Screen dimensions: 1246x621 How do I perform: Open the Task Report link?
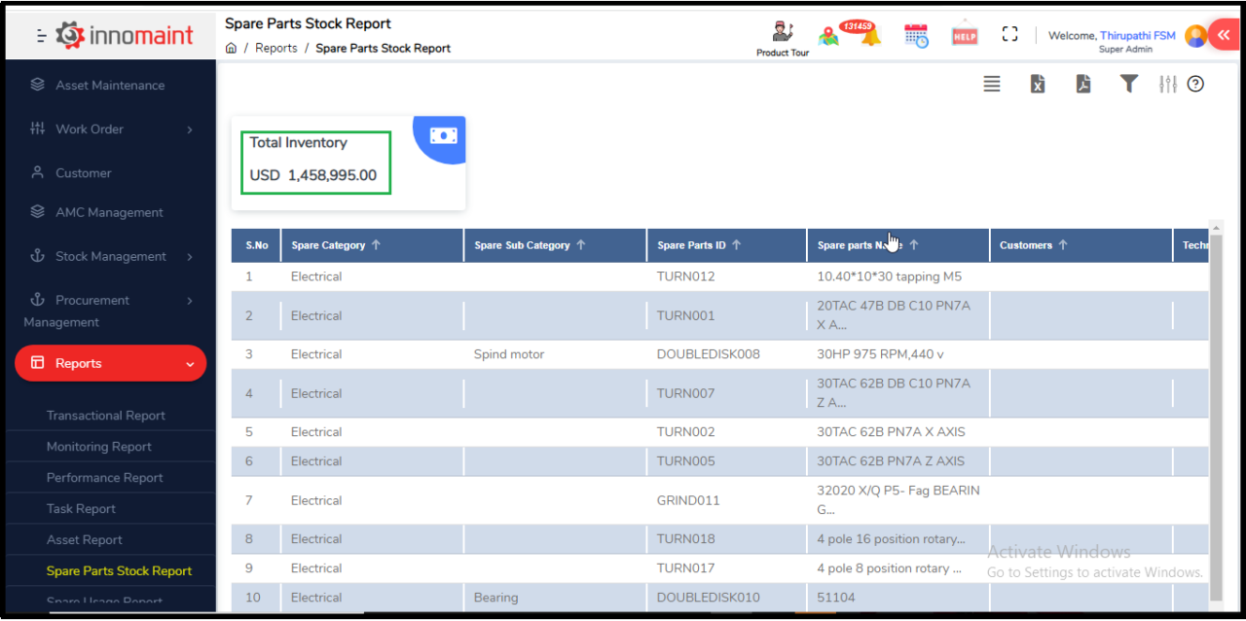[x=81, y=508]
